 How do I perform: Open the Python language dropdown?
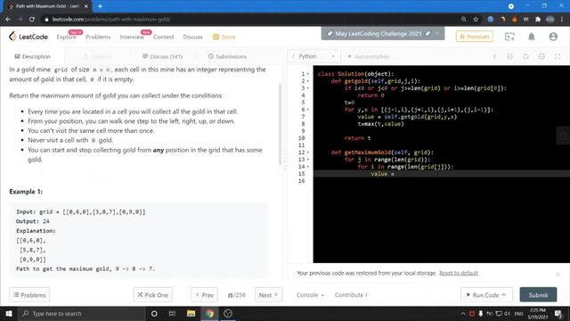coord(313,56)
